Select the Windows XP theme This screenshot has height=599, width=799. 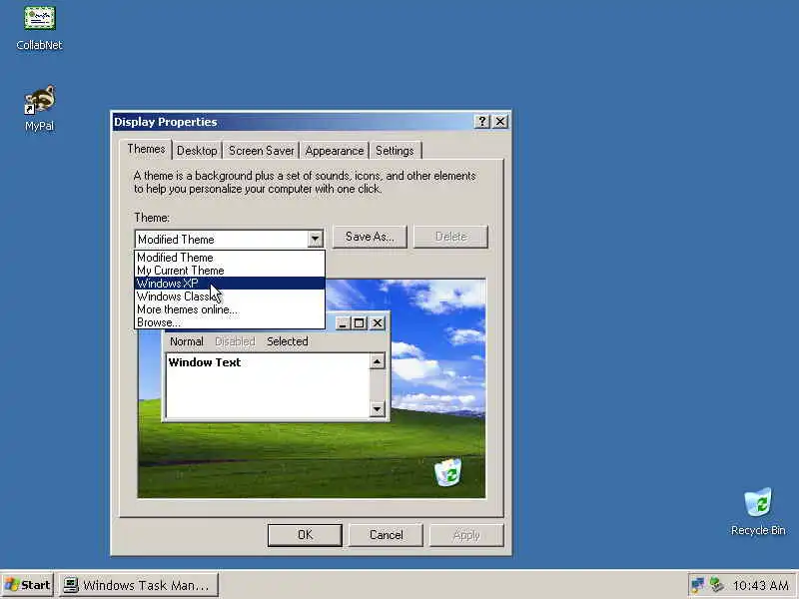tap(230, 284)
